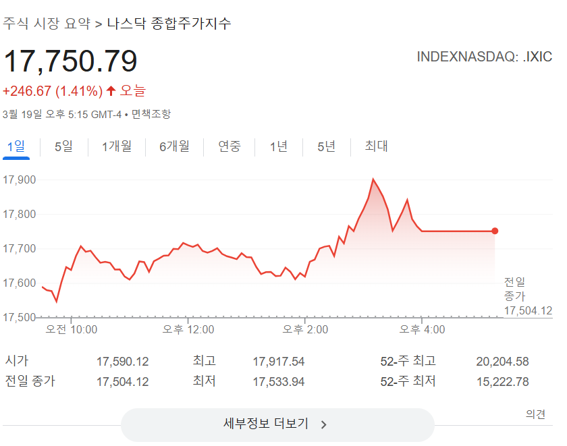The height and width of the screenshot is (446, 567).
Task: Click the chevron inside 세부정보 더보기
Action: point(323,425)
